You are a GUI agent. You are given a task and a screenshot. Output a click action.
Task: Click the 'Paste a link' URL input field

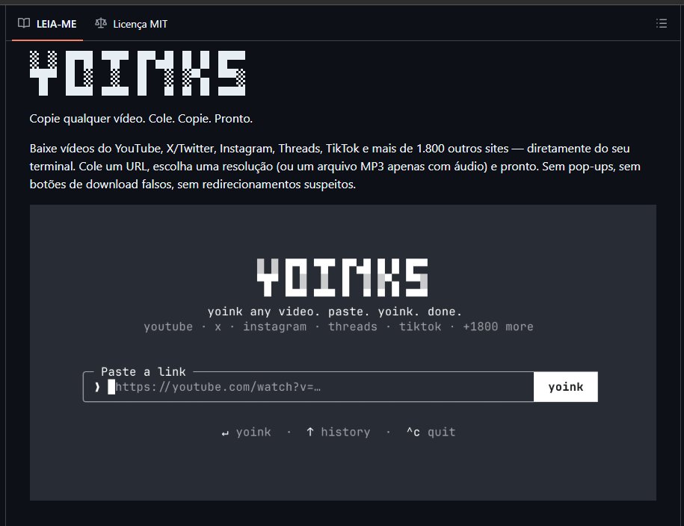pos(308,387)
